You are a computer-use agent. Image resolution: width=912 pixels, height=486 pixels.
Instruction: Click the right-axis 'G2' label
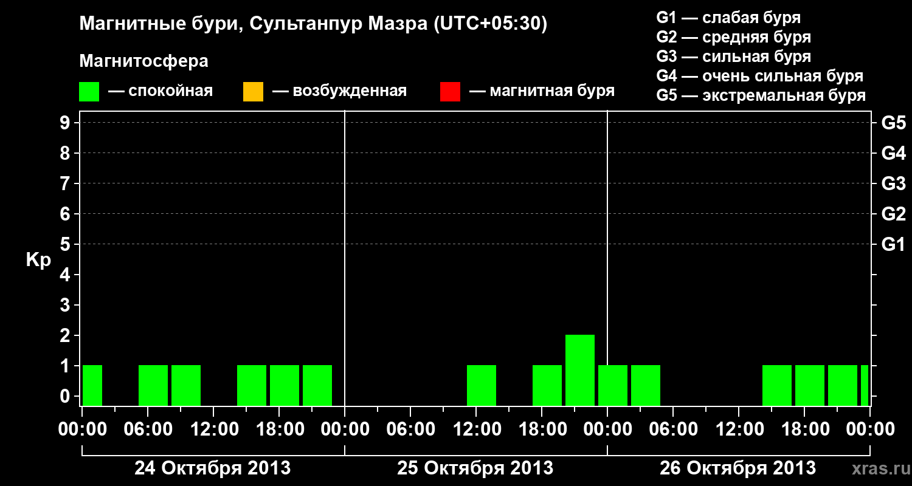894,214
